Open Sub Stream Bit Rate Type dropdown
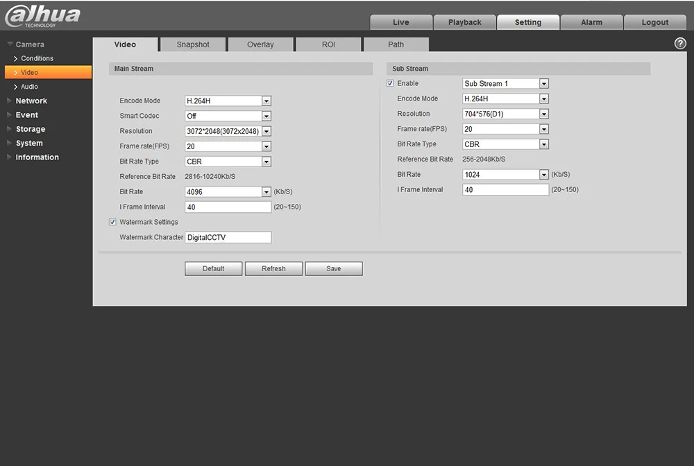This screenshot has width=694, height=466. coord(505,144)
